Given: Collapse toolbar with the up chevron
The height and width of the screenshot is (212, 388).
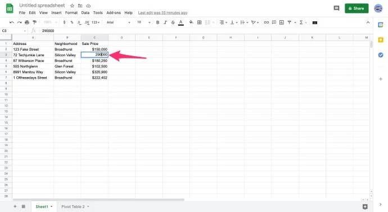Looking at the screenshot, I should (368, 22).
